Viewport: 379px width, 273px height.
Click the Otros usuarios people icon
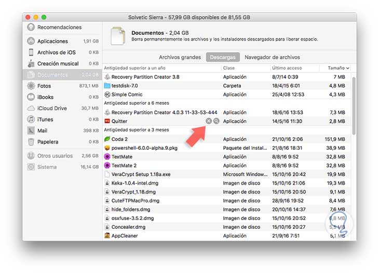pos(31,155)
